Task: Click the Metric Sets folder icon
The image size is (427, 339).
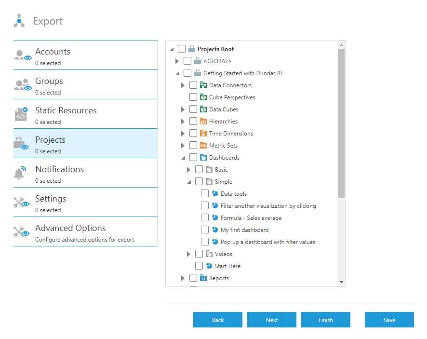Action: 203,146
